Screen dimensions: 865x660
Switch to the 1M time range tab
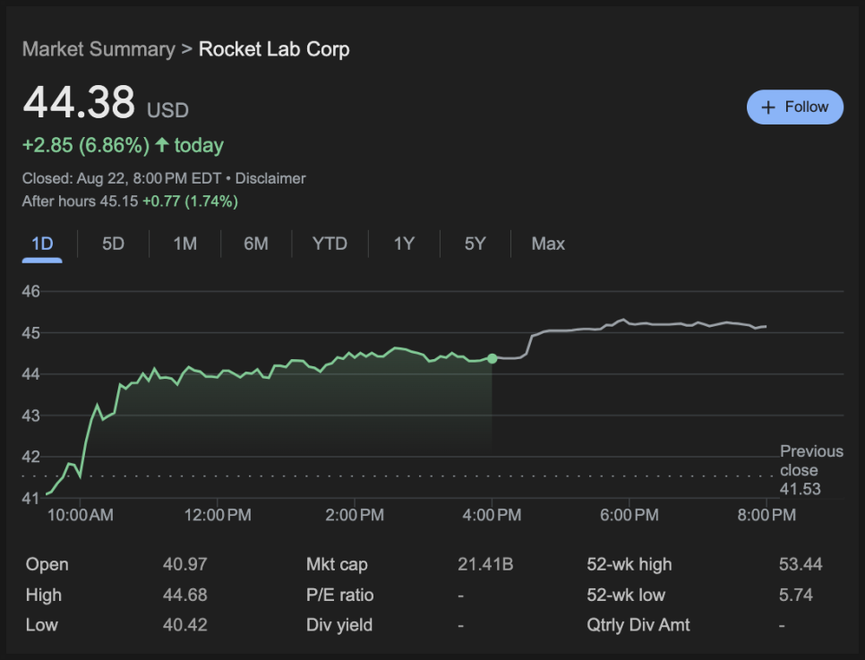pyautogui.click(x=184, y=244)
